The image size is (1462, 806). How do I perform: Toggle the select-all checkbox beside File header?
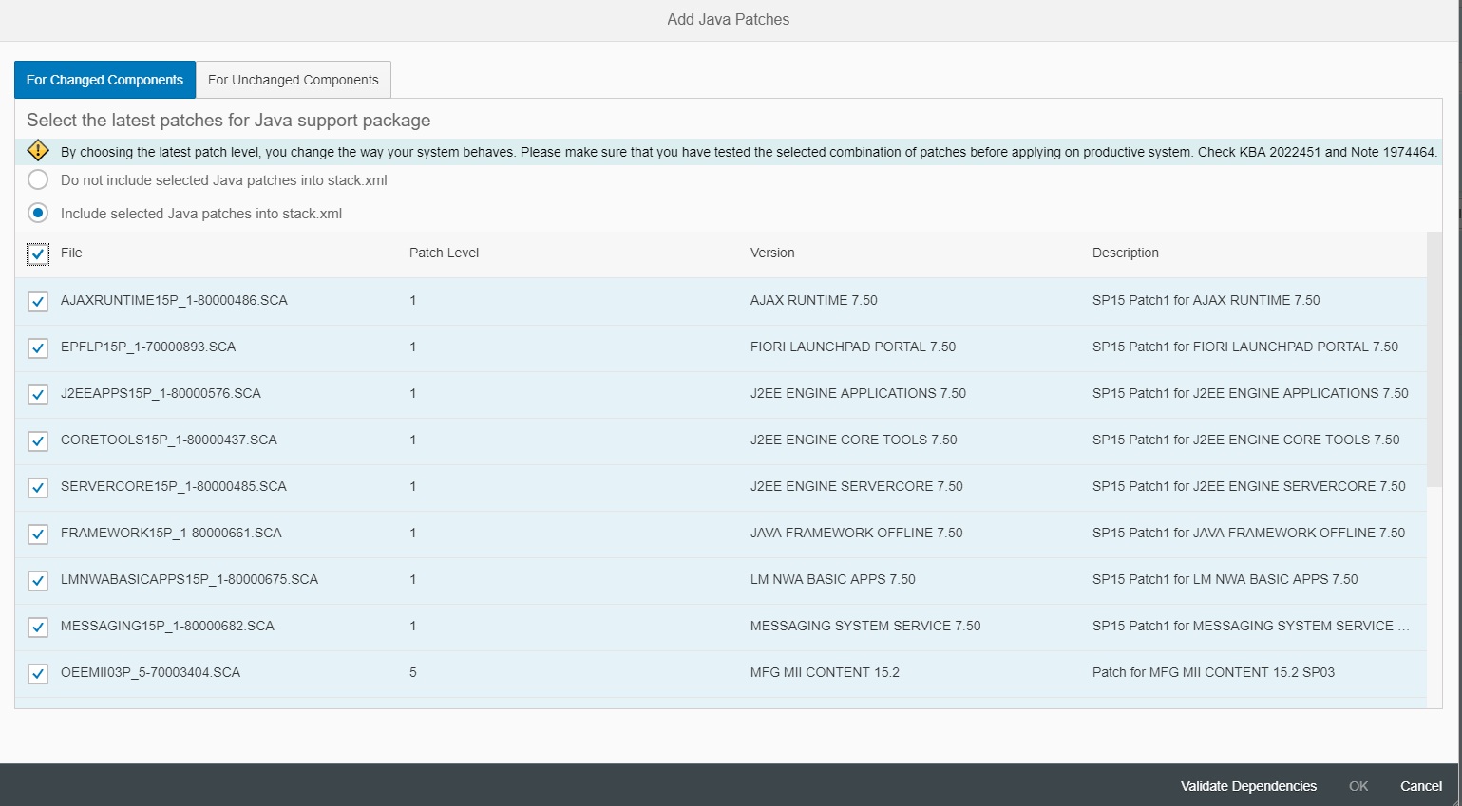(38, 254)
